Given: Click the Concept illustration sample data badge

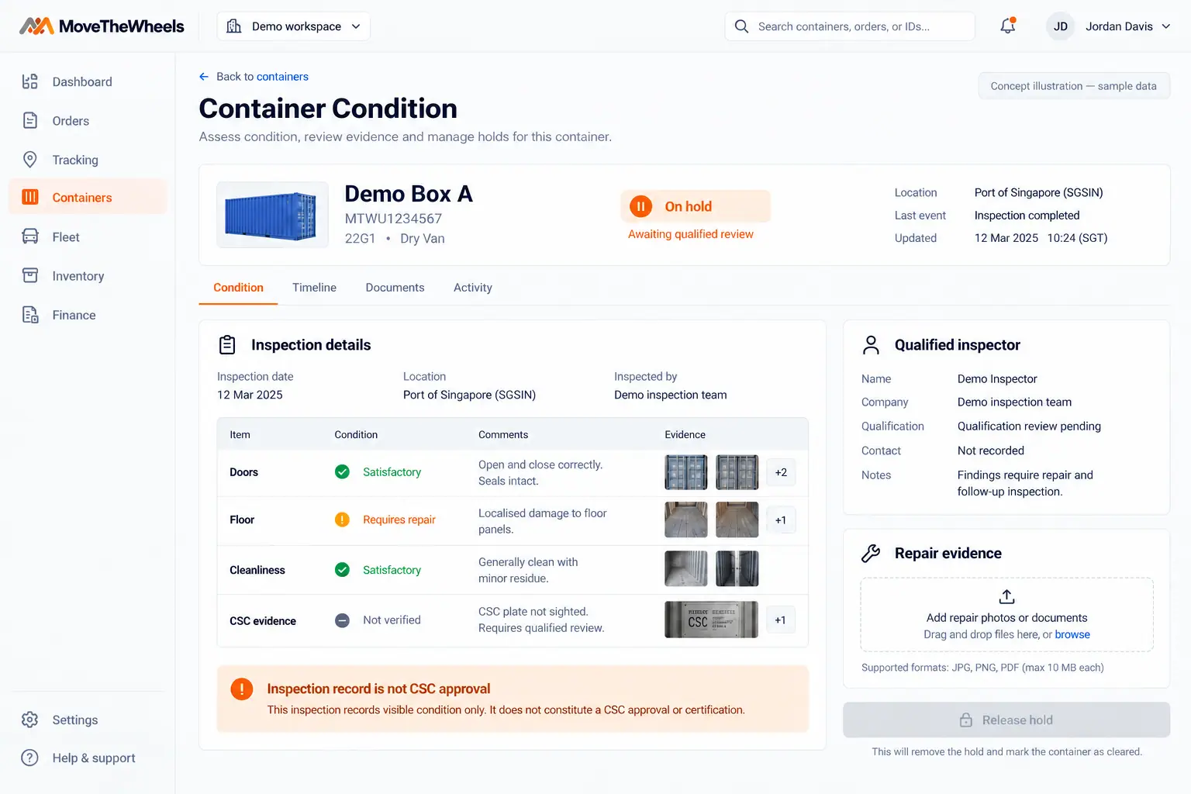Looking at the screenshot, I should point(1074,86).
